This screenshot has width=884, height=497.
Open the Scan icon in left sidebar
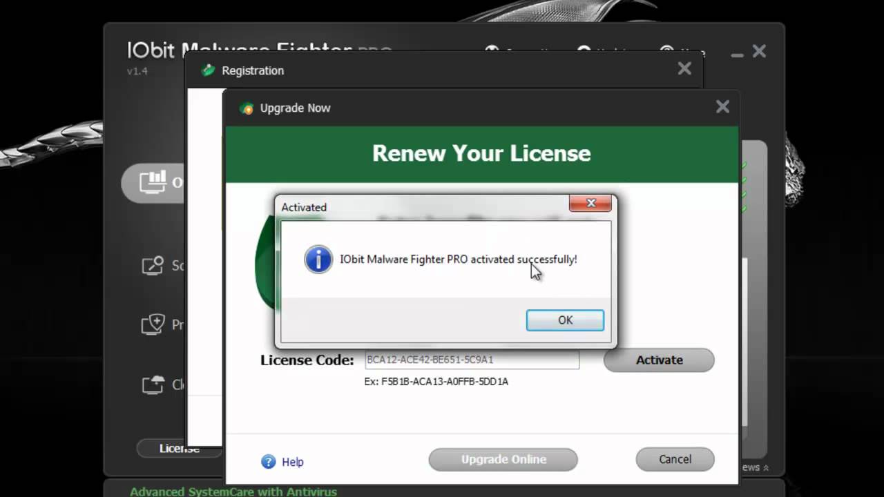[153, 265]
